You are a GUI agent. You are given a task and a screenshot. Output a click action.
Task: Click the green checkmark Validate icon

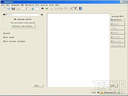coord(47,8)
